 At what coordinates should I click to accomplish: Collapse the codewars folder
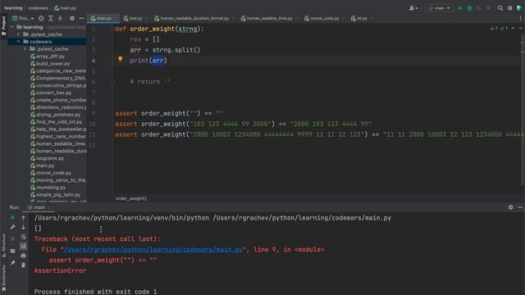tap(18, 42)
